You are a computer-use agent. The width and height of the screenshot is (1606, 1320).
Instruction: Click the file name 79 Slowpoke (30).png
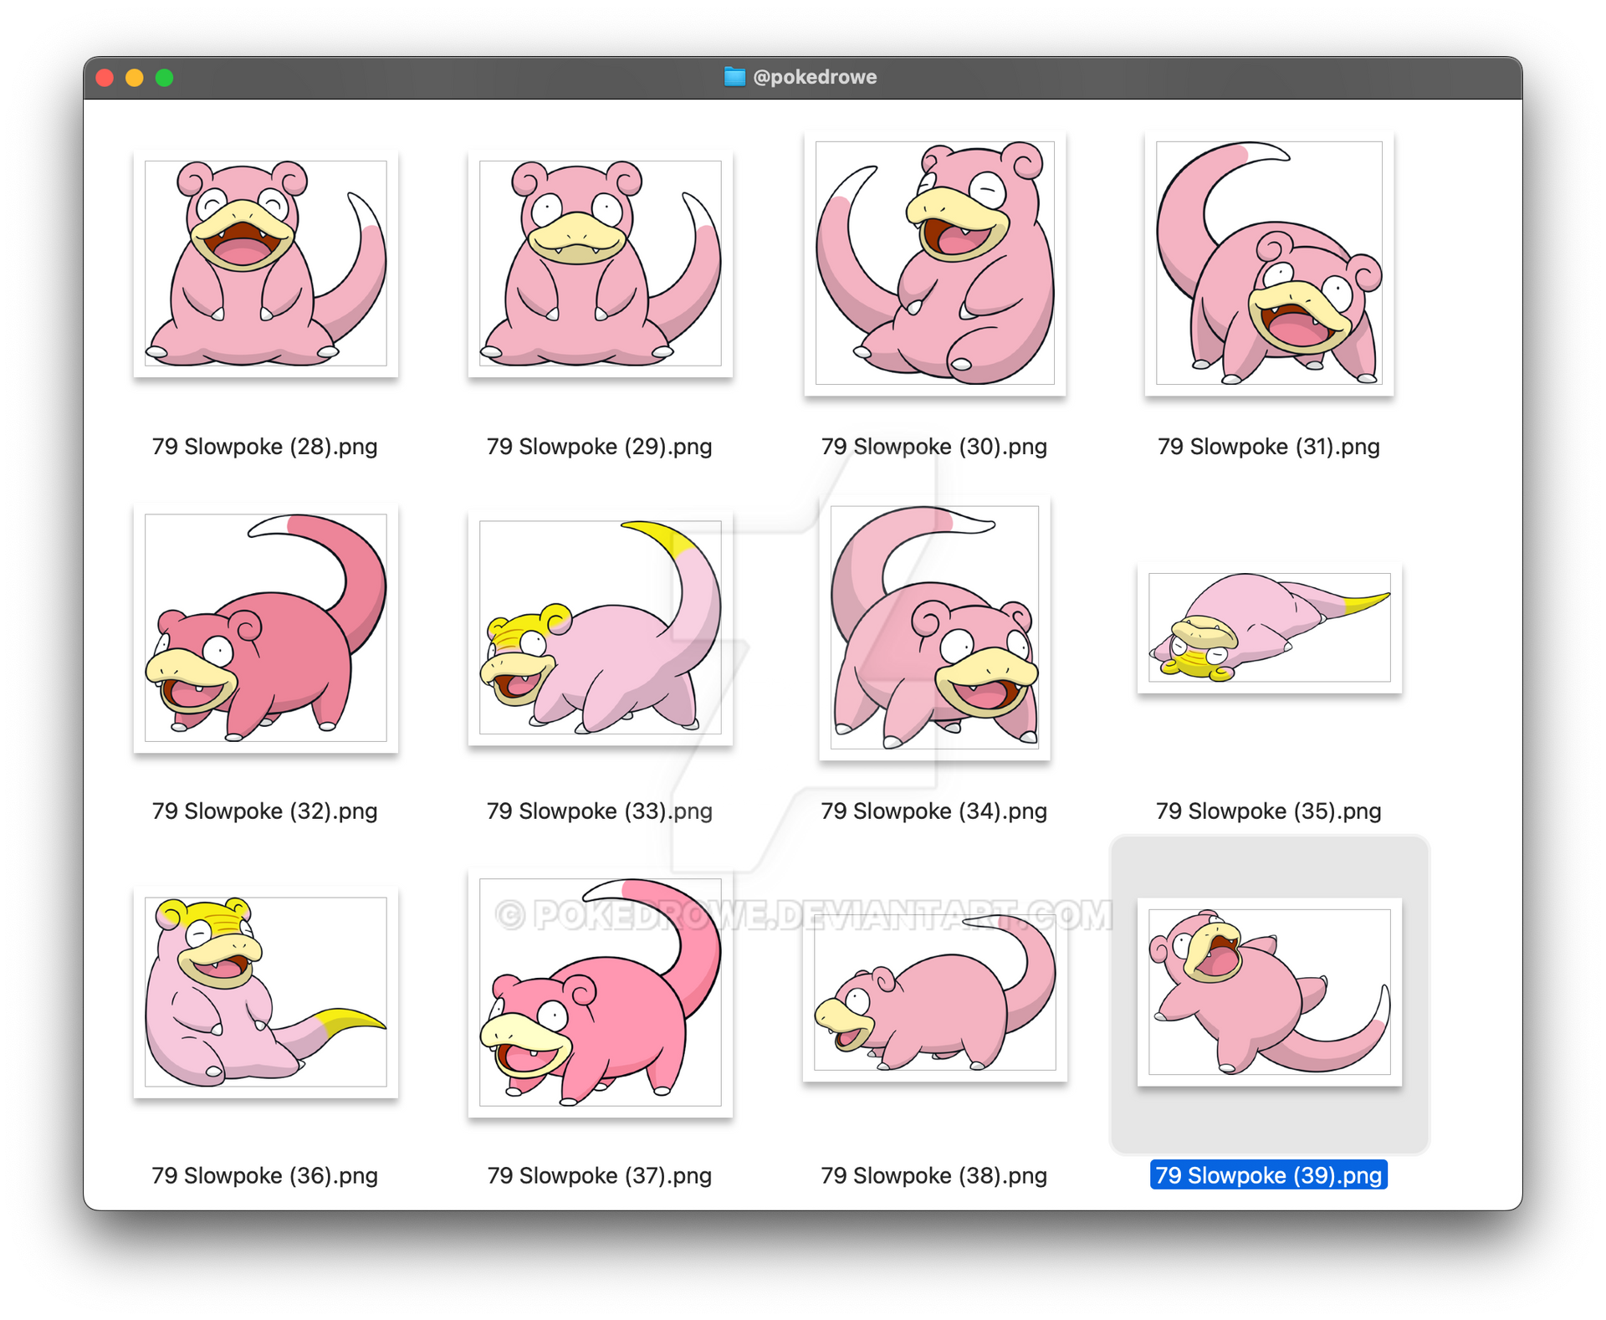[x=934, y=447]
